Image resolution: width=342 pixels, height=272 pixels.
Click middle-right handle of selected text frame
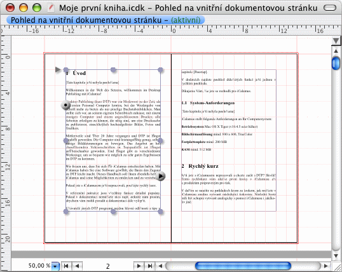[x=160, y=140]
